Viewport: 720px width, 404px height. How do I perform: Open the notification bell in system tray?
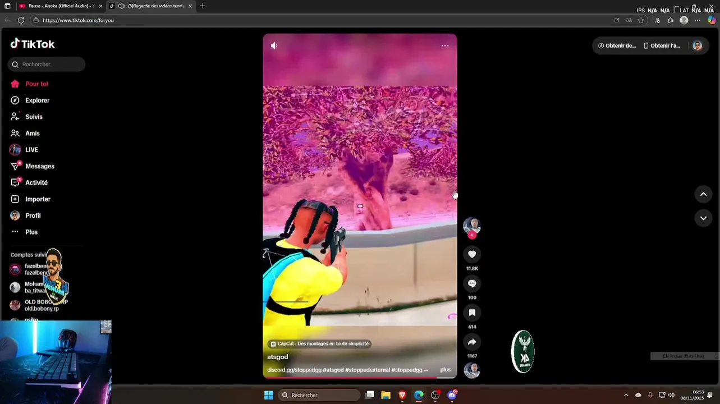710,395
